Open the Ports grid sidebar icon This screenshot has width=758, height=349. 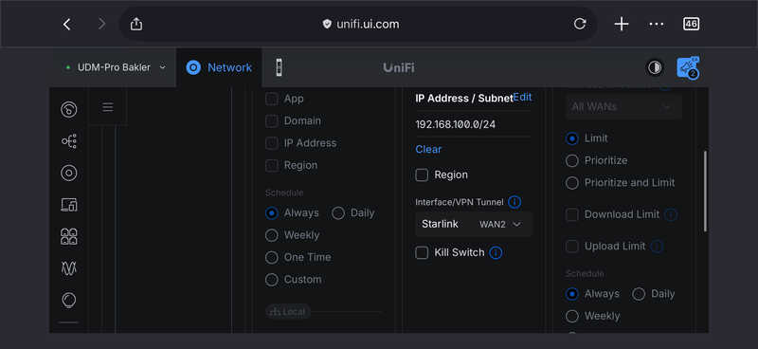[x=68, y=237]
